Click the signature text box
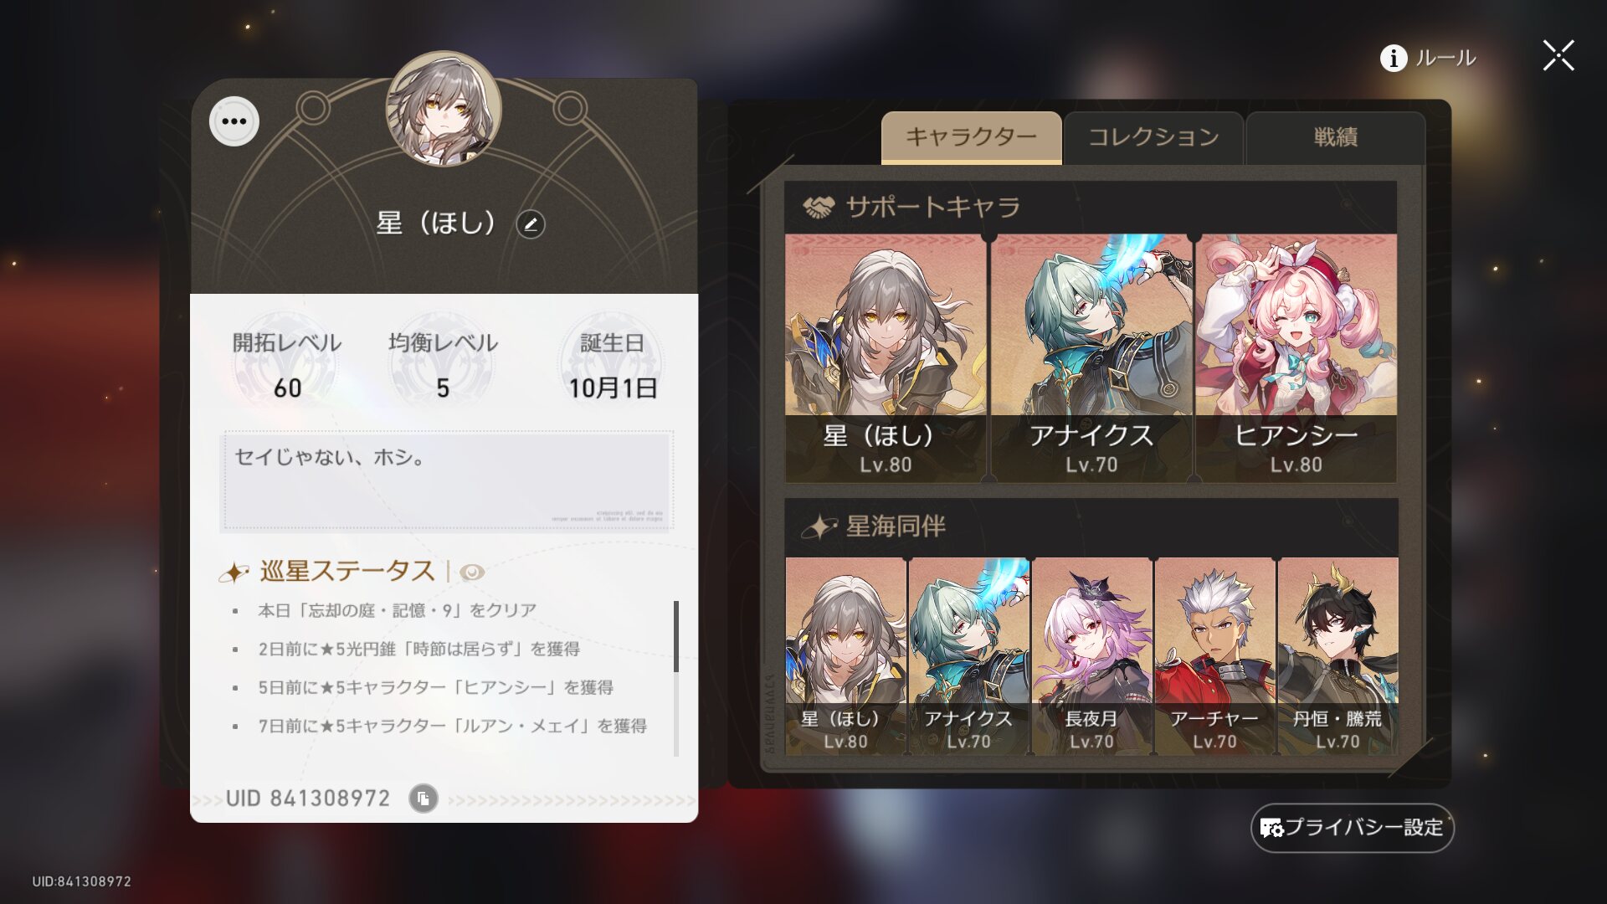This screenshot has height=904, width=1607. click(447, 481)
